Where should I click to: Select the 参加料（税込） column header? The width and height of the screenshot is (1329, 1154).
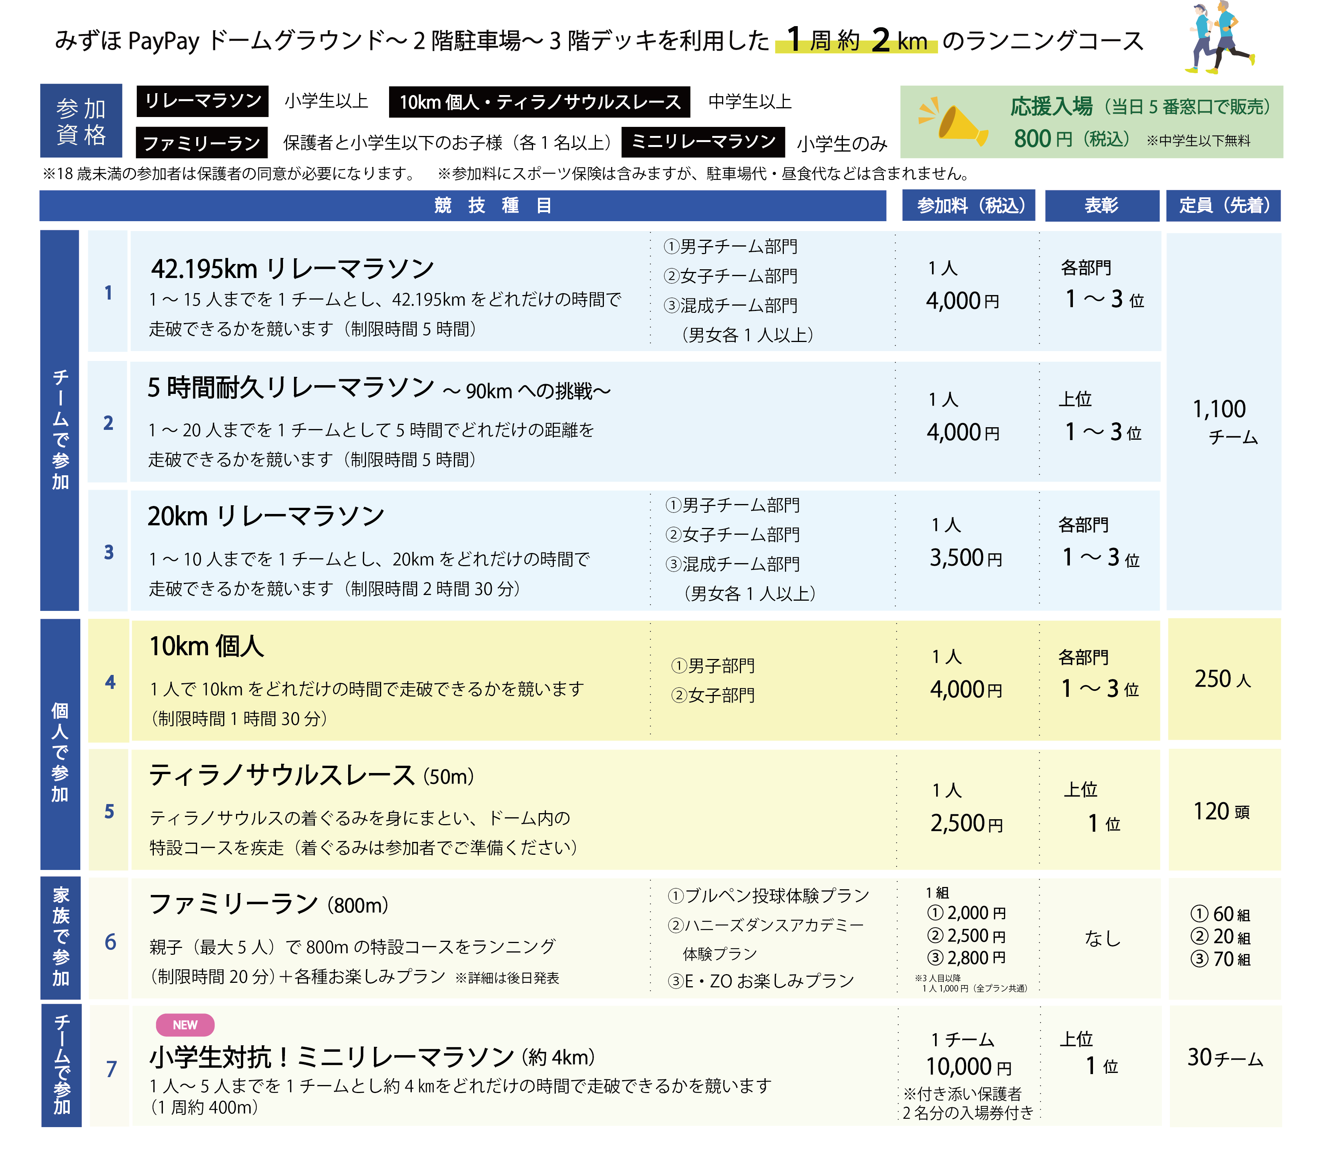(968, 205)
